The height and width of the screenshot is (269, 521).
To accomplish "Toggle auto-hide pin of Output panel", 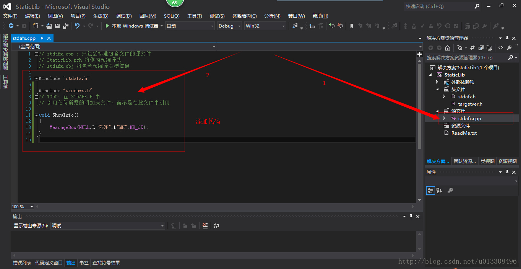I will click(411, 217).
